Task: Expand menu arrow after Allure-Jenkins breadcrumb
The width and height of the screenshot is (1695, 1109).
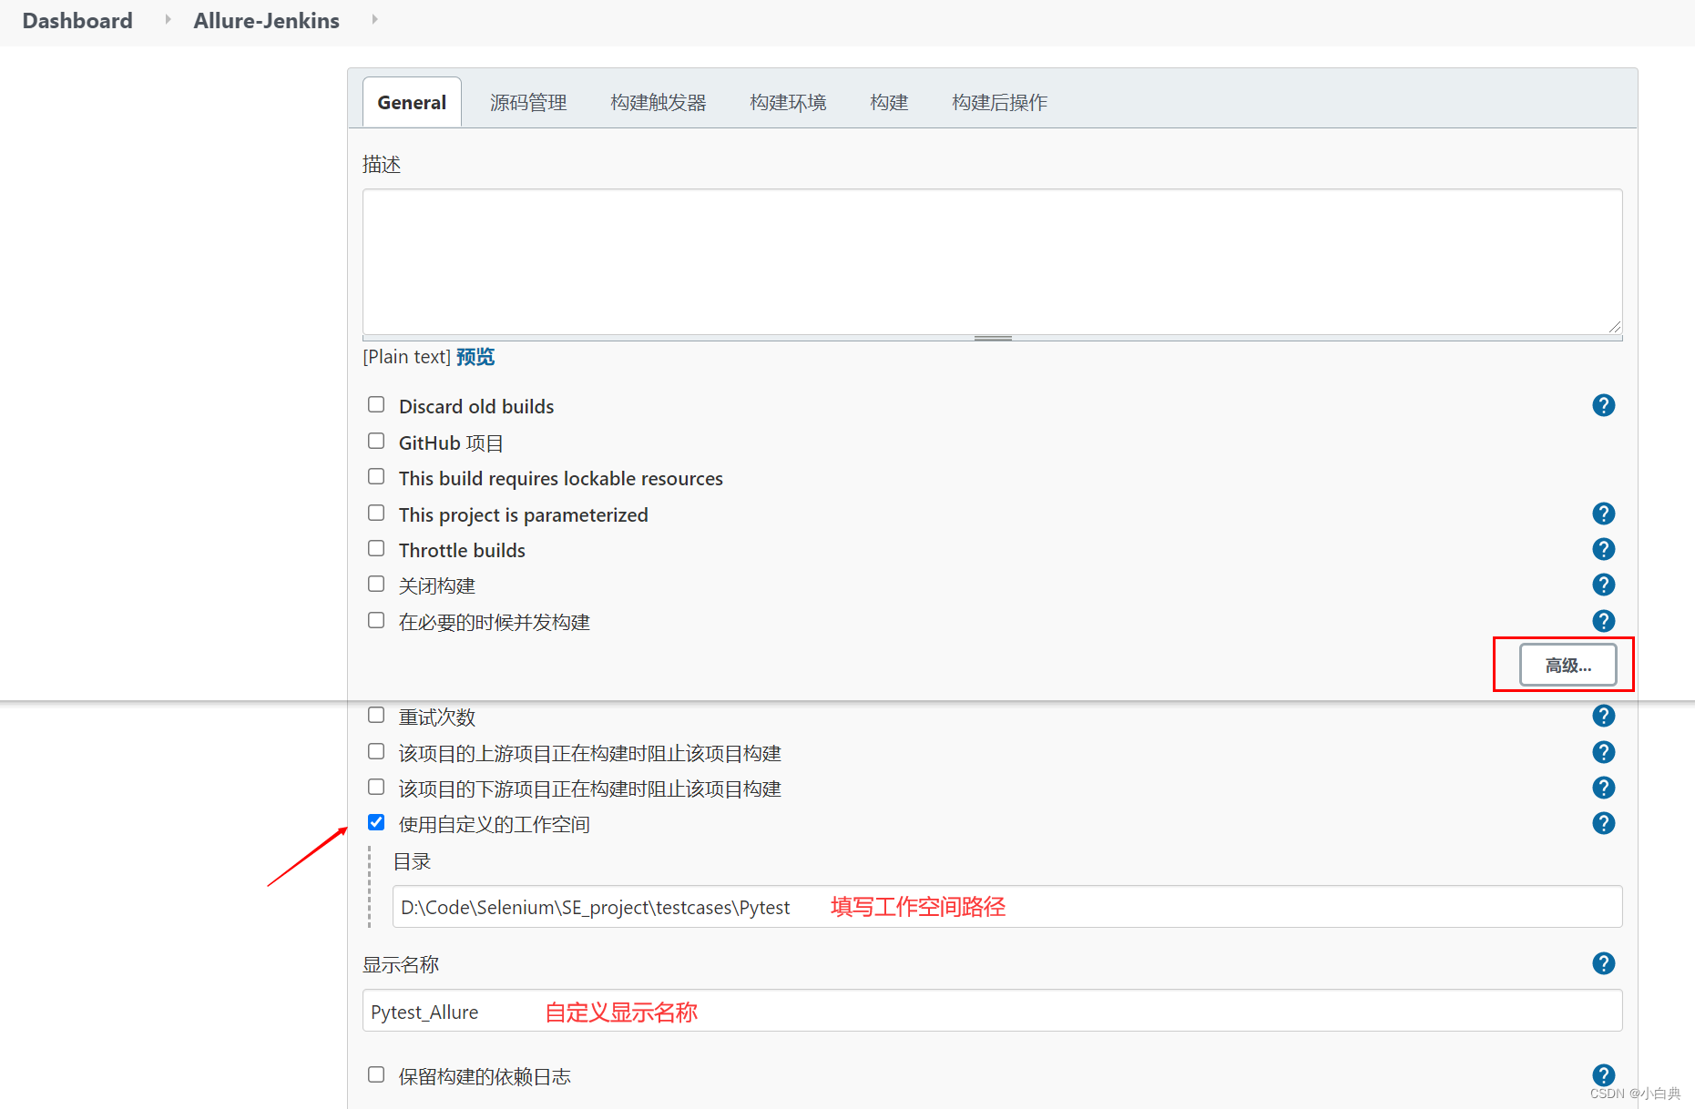Action: coord(374,19)
